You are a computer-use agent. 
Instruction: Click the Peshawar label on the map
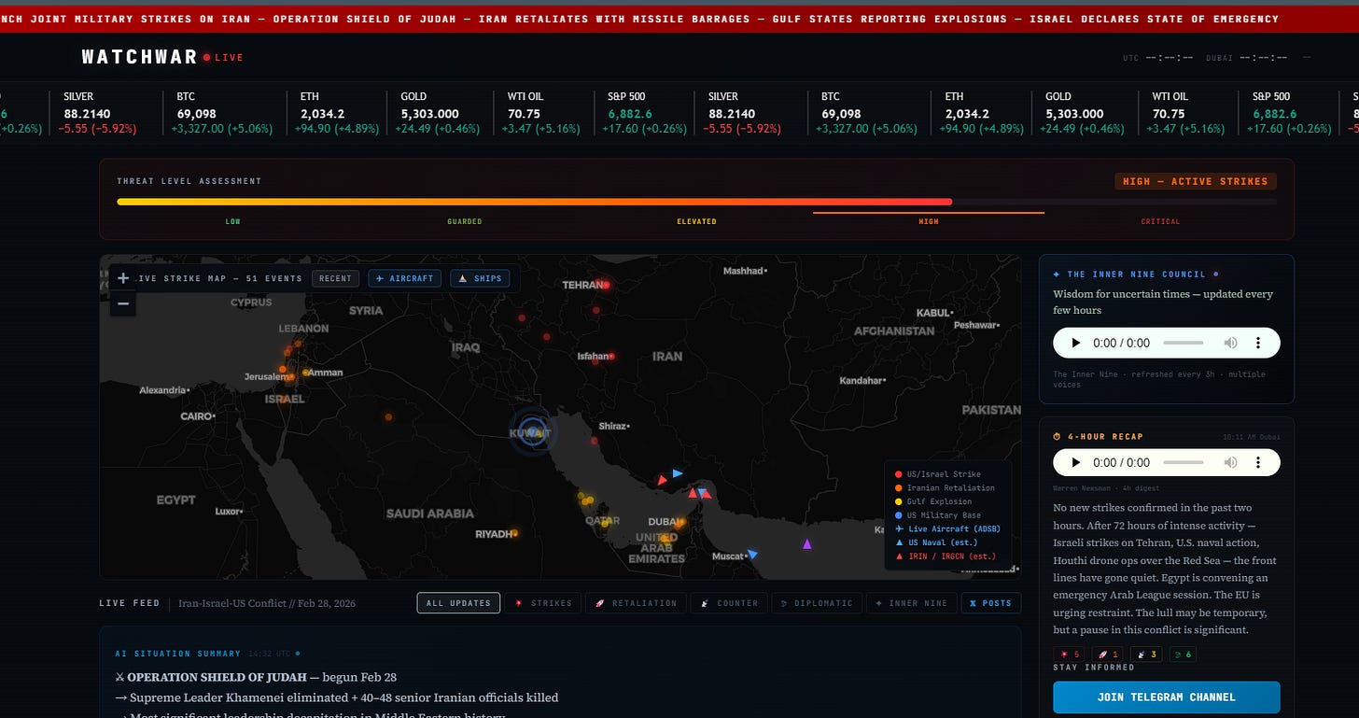975,325
